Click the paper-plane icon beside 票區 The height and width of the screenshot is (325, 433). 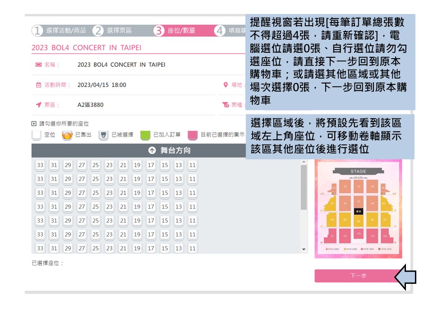point(38,105)
